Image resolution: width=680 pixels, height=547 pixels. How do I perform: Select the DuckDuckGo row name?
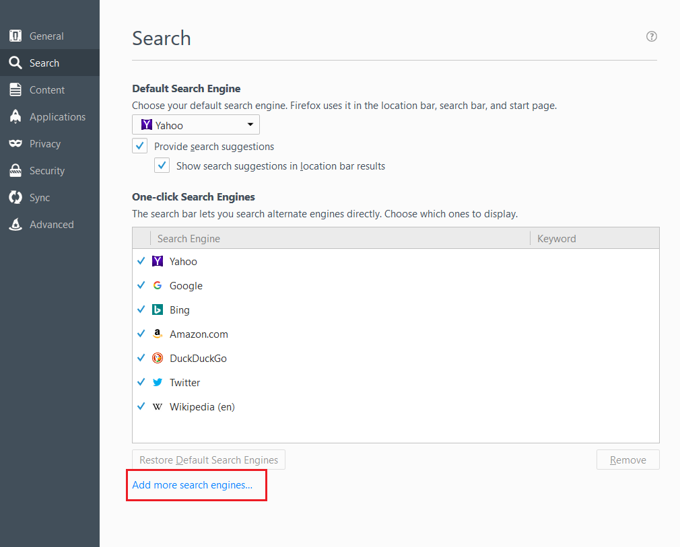click(x=198, y=359)
